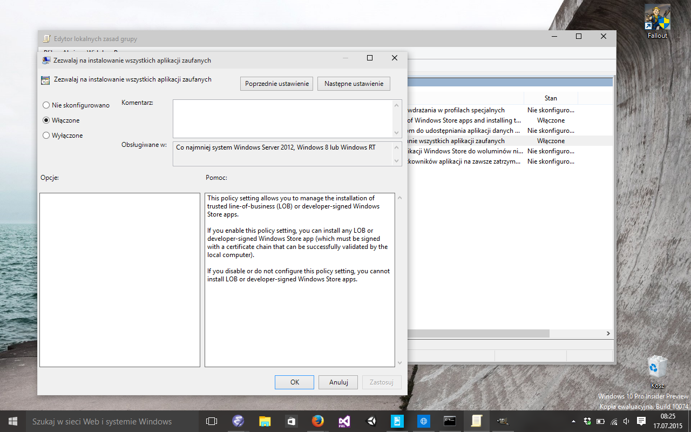Viewport: 691px width, 432px height.
Task: Open Unity from the taskbar
Action: (371, 421)
